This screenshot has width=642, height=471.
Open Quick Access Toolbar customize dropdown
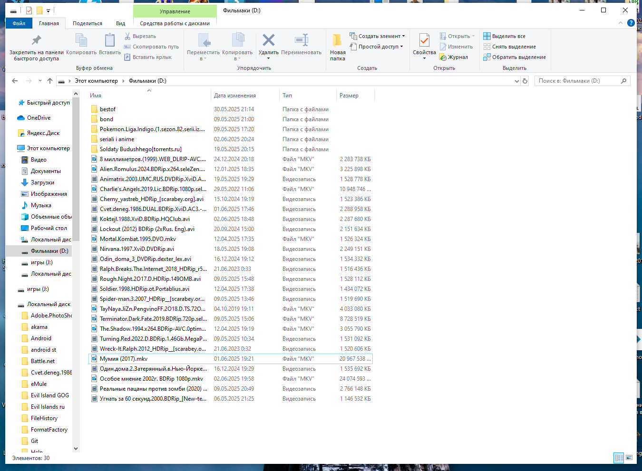(x=48, y=10)
